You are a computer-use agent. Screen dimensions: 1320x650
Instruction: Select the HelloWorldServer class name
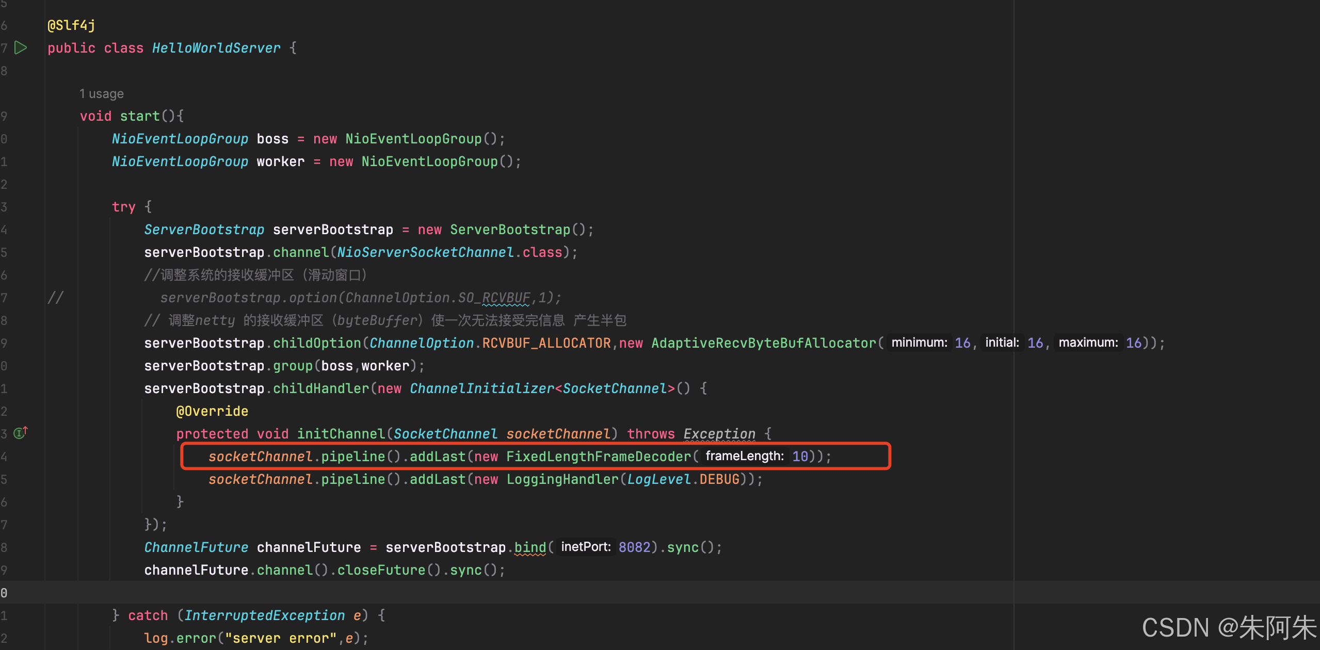216,48
